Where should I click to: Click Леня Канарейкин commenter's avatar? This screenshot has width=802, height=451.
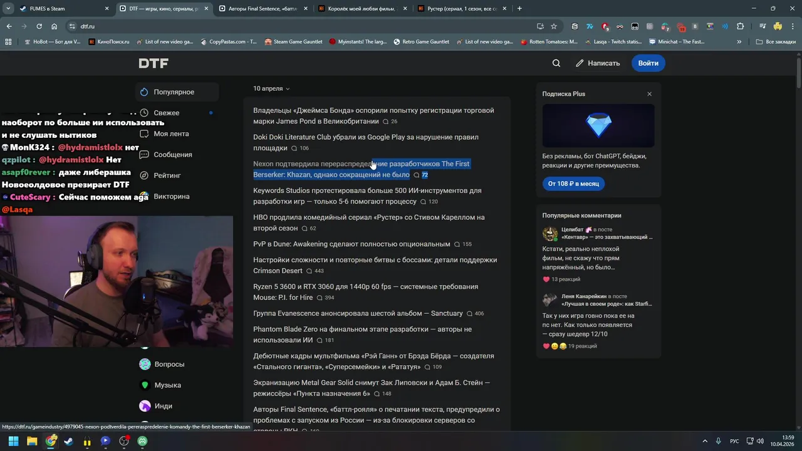coord(550,300)
